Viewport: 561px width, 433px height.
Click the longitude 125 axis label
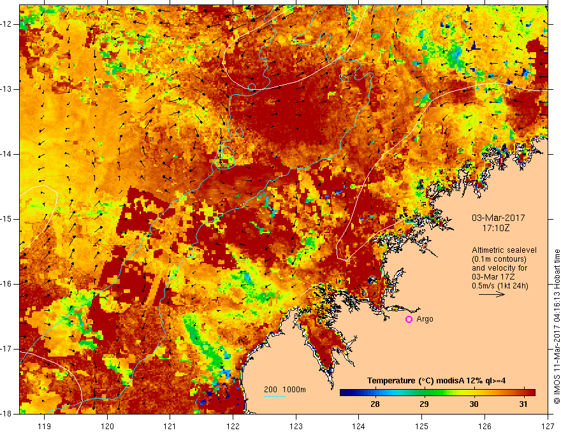(x=422, y=426)
